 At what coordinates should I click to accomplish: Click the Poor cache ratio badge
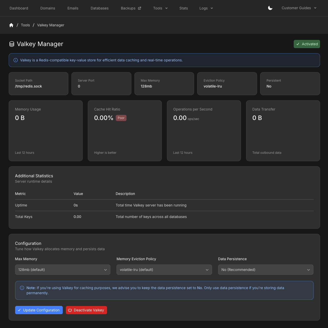click(121, 118)
